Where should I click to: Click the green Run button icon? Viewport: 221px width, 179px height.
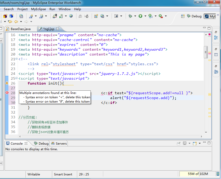(140, 16)
